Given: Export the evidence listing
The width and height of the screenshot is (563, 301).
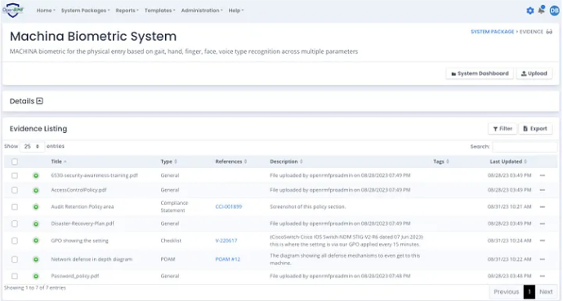Looking at the screenshot, I should 535,129.
